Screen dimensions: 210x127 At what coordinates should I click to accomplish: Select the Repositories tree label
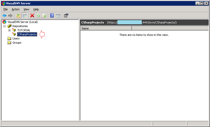(x=20, y=26)
